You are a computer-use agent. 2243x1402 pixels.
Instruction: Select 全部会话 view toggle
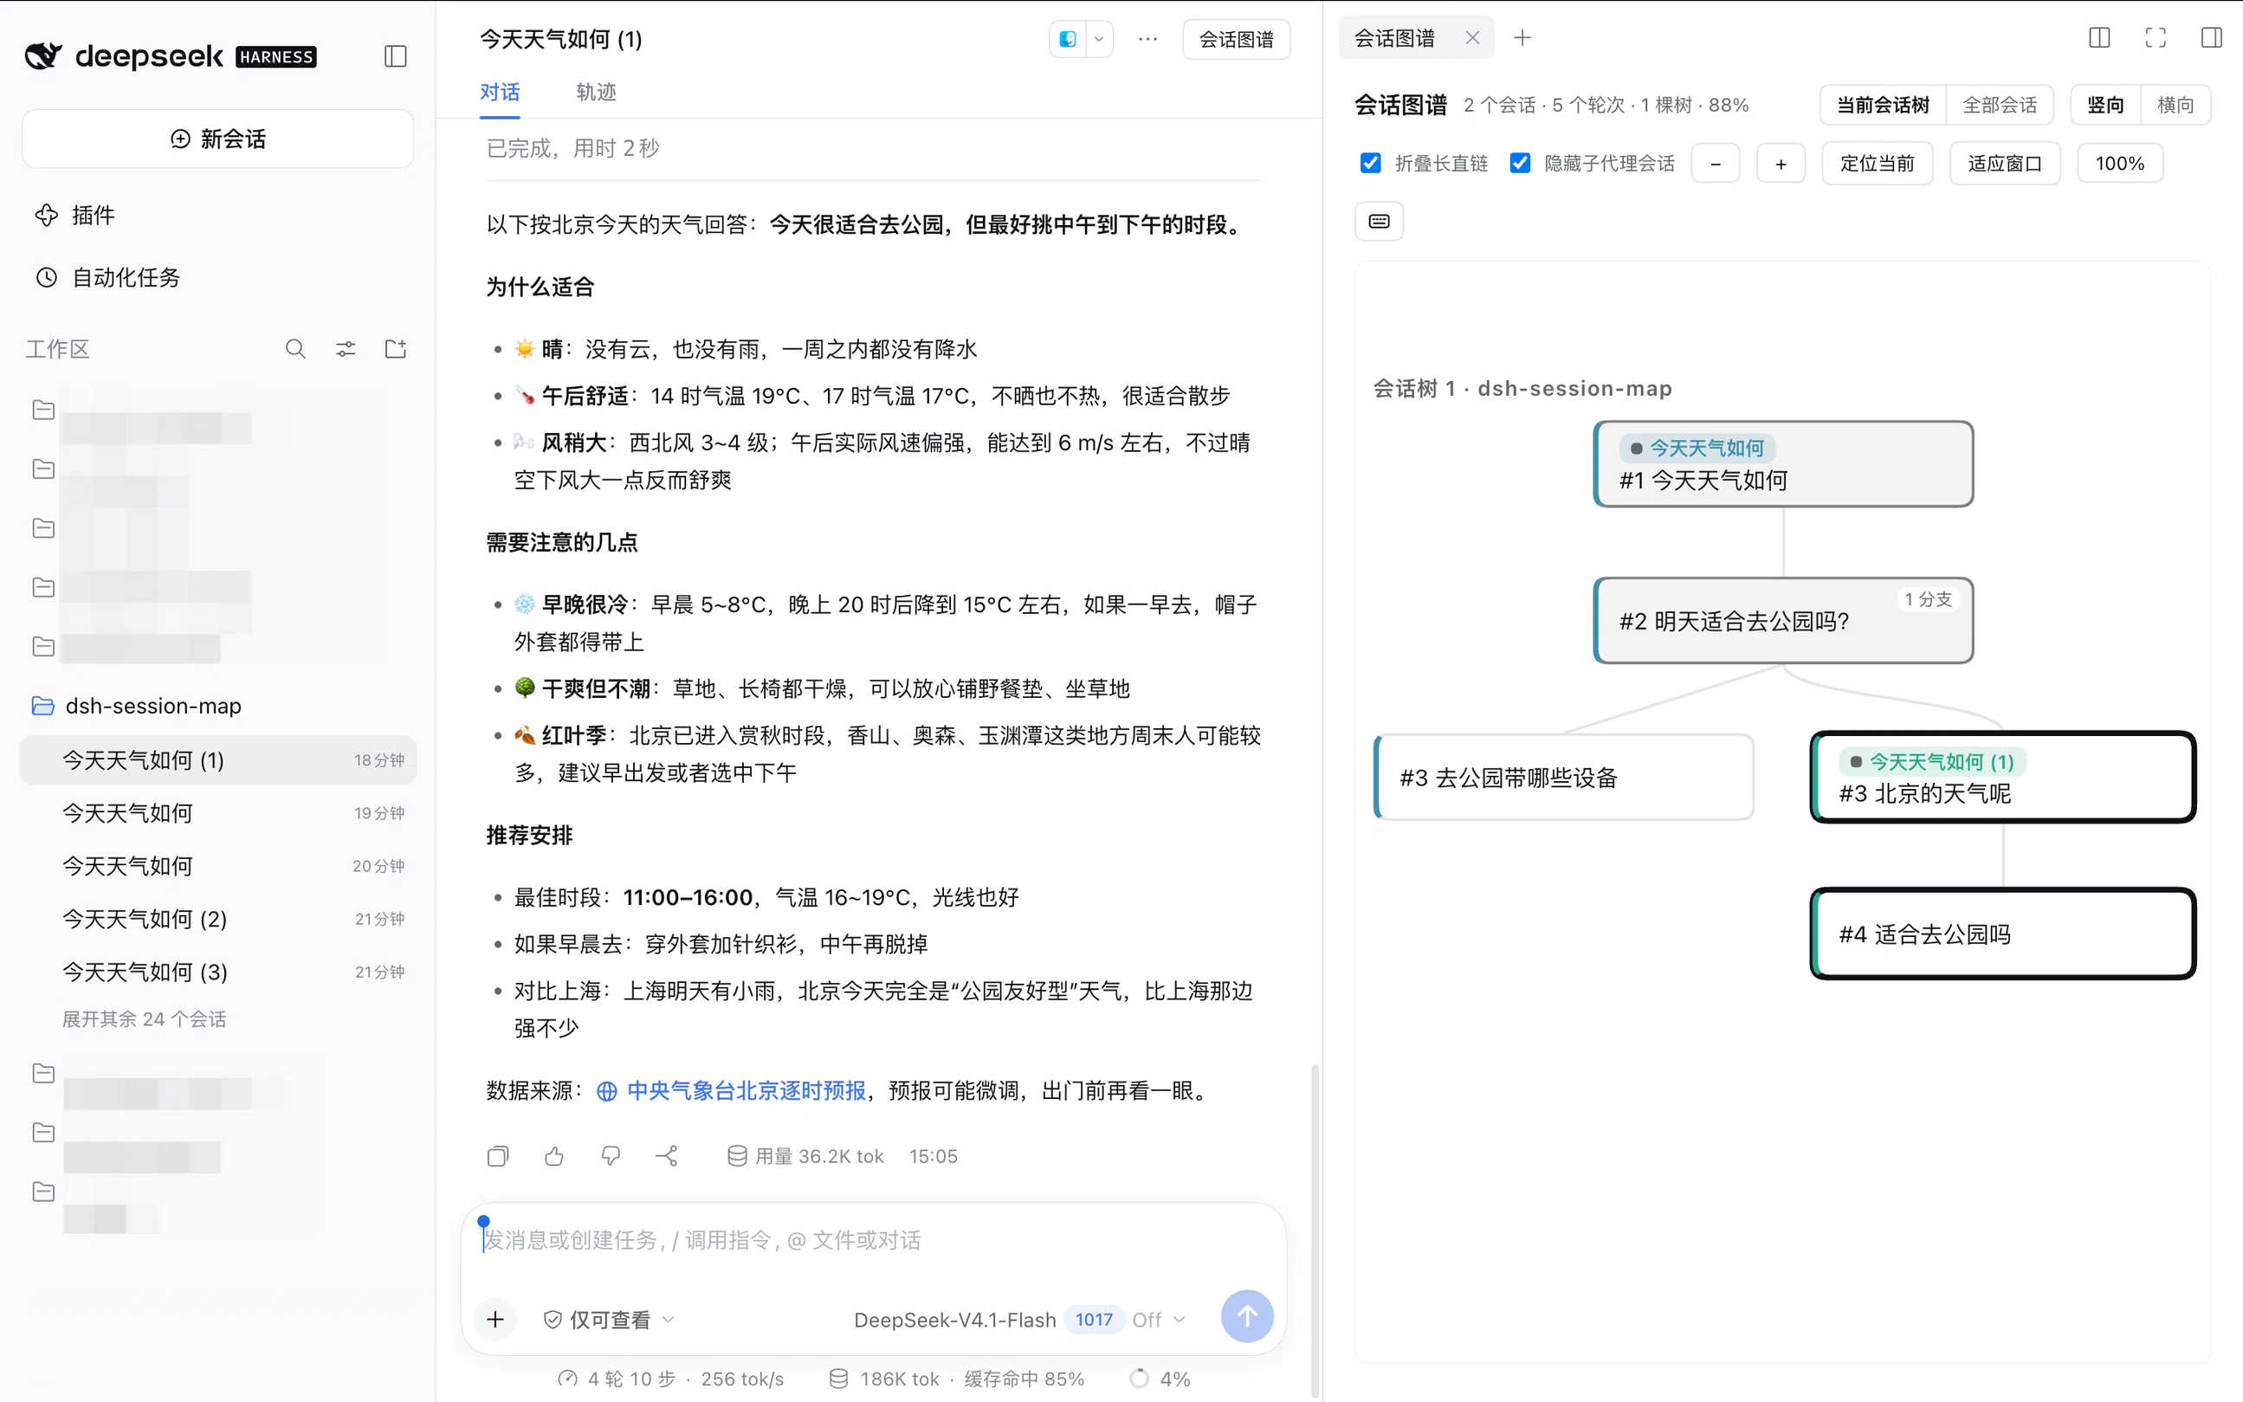click(x=1999, y=105)
